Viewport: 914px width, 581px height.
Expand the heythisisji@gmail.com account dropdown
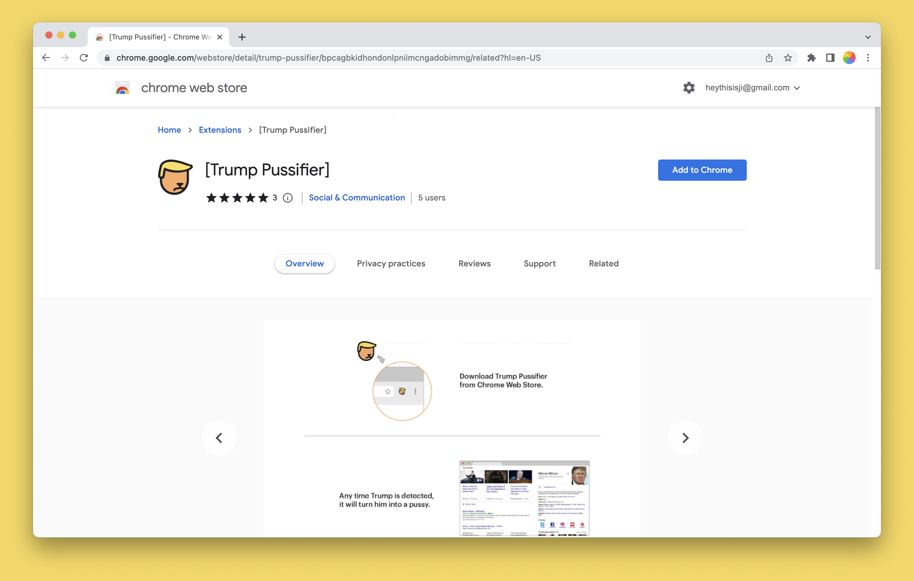(x=752, y=88)
